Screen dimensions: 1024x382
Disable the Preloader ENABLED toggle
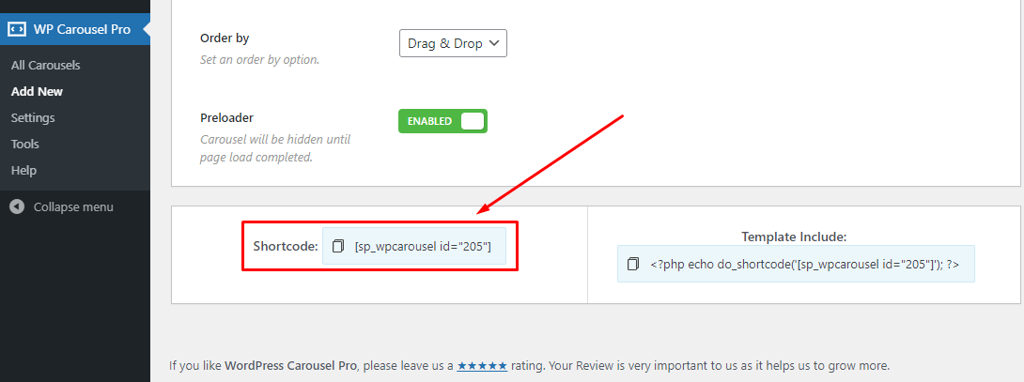[442, 121]
